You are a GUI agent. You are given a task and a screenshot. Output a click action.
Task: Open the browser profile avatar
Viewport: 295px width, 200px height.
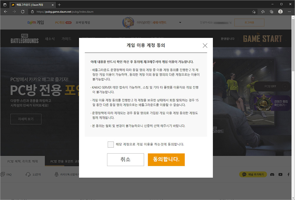coord(280,12)
